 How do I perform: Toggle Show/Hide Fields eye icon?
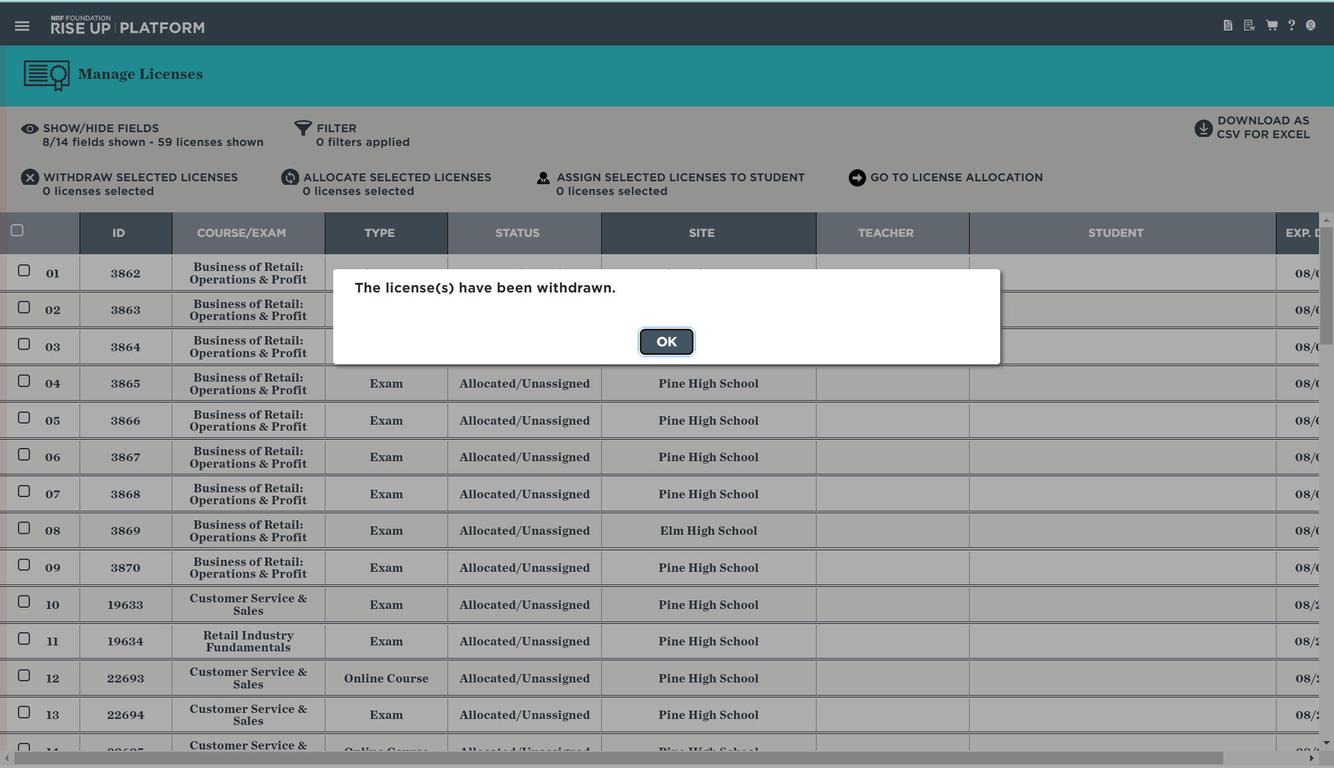30,129
